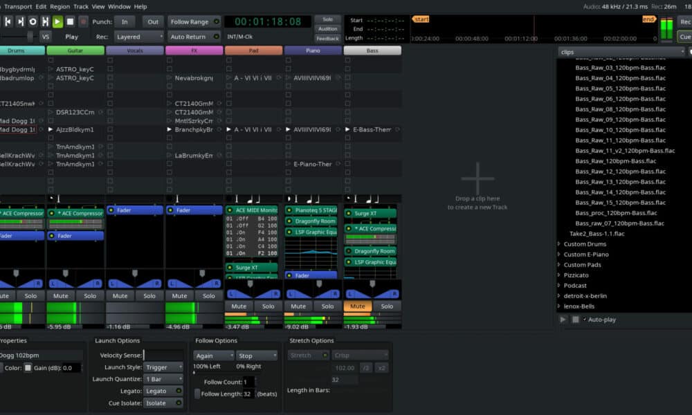
Task: Toggle the ACE MIDI Monitor plugin LED
Action: tap(230, 210)
